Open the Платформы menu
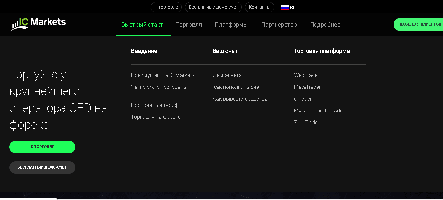The width and height of the screenshot is (443, 200). (x=231, y=24)
